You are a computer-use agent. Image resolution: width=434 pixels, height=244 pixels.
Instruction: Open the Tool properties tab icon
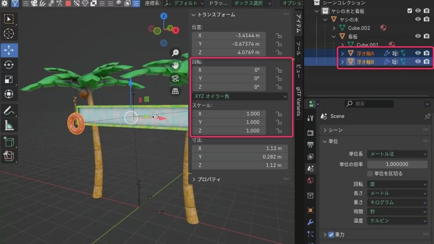pyautogui.click(x=310, y=118)
